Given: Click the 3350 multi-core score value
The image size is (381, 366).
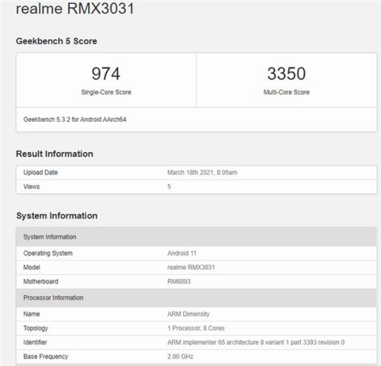Looking at the screenshot, I should [x=286, y=73].
